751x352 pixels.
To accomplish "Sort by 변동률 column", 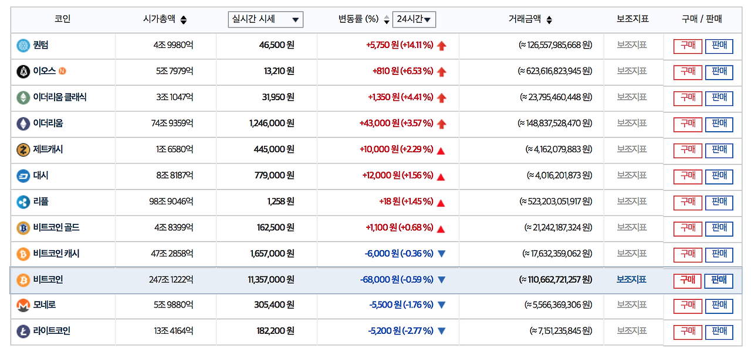I will tap(386, 19).
